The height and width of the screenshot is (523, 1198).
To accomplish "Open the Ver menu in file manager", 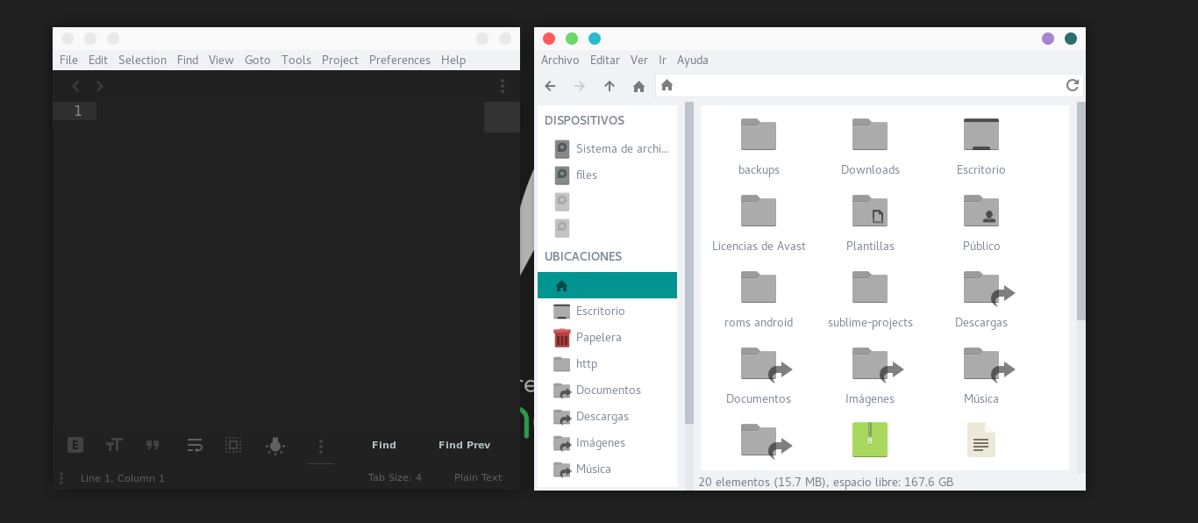I will tap(639, 60).
